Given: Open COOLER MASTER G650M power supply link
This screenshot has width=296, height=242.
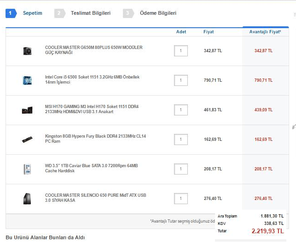Looking at the screenshot, I should tap(93, 50).
